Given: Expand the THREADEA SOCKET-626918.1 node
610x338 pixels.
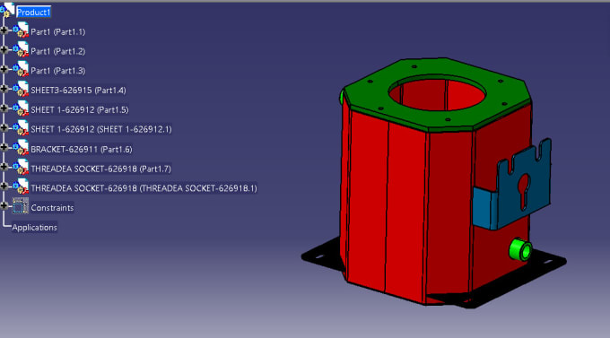Looking at the screenshot, I should click(4, 186).
